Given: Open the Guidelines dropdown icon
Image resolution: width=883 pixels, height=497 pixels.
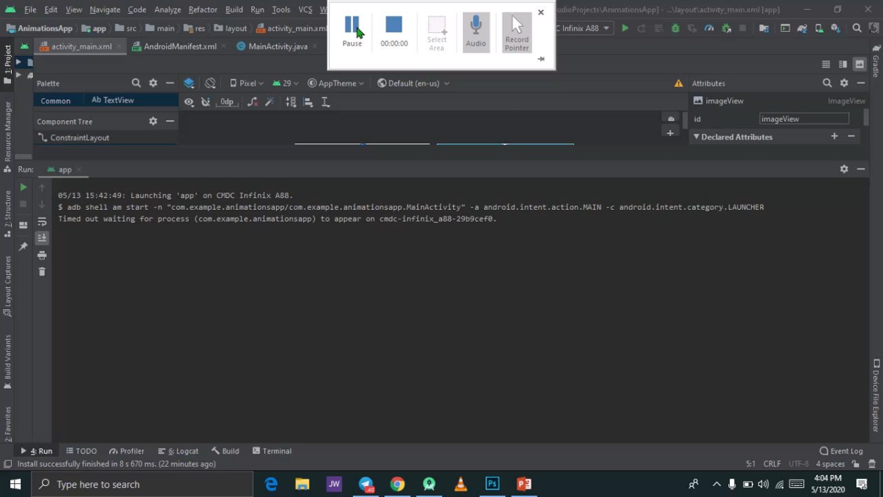Looking at the screenshot, I should point(326,102).
